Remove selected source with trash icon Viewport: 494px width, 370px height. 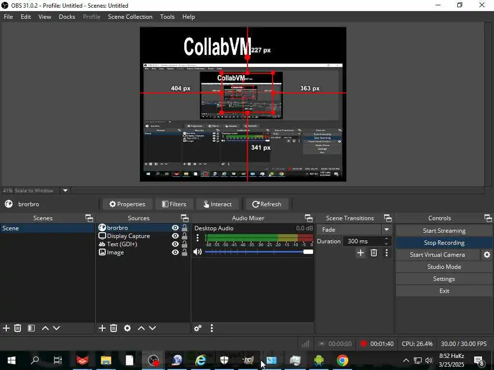[113, 328]
